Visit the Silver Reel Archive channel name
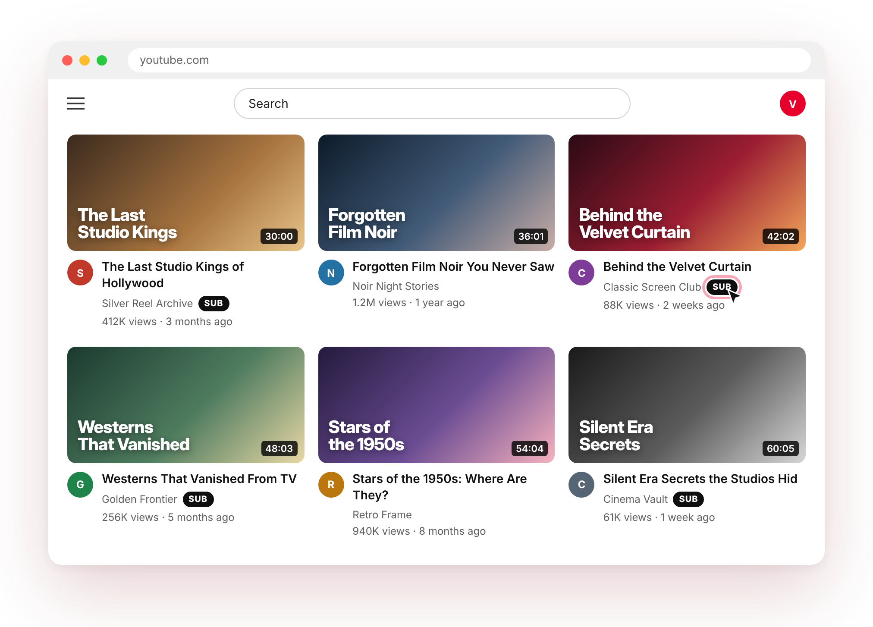 point(147,303)
